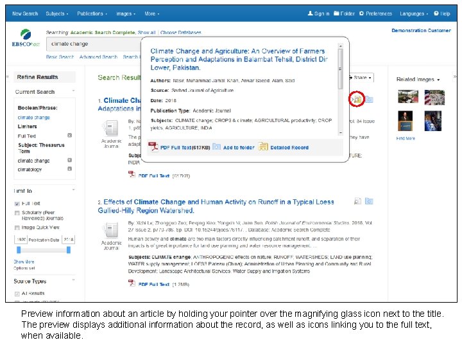
Task: Open the related image of a crowd with an American flag
Action: point(434,98)
